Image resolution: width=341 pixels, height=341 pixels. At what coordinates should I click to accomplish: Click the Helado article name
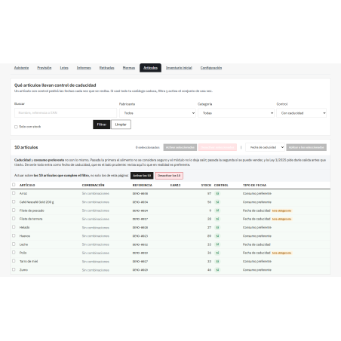click(25, 228)
